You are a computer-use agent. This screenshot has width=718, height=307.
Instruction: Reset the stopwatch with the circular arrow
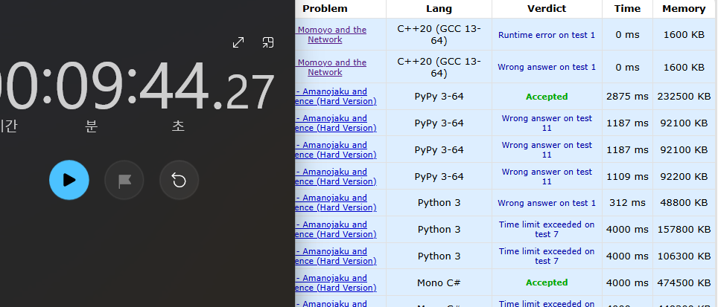(x=179, y=180)
